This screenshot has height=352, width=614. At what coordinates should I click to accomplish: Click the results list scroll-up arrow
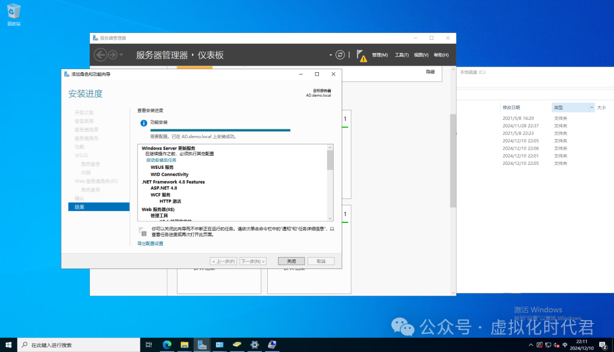click(x=330, y=148)
